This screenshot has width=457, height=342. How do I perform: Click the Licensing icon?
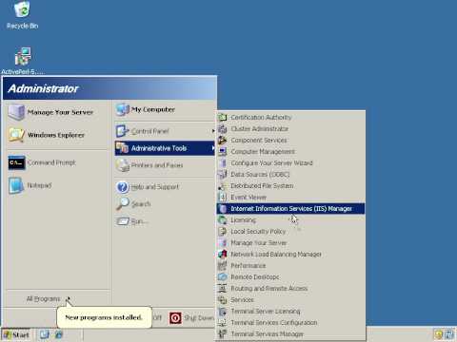223,219
